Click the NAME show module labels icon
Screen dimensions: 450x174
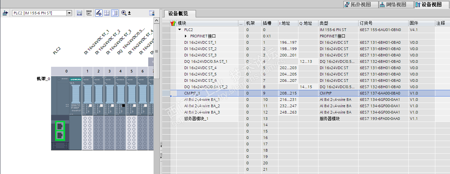(x=89, y=13)
